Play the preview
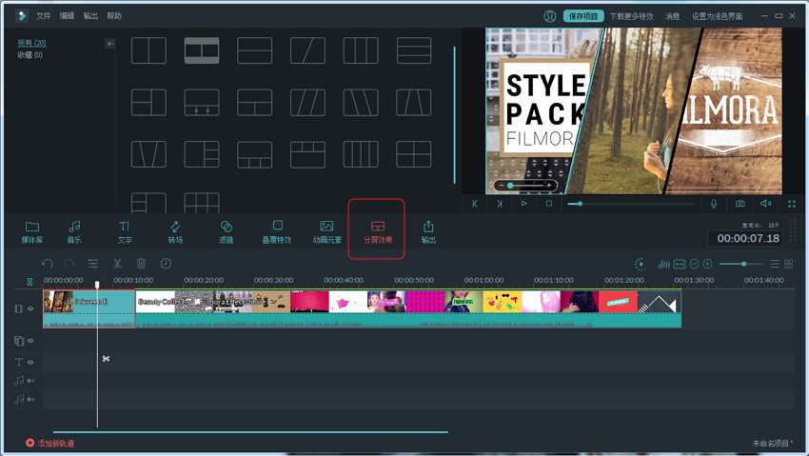 pos(524,204)
